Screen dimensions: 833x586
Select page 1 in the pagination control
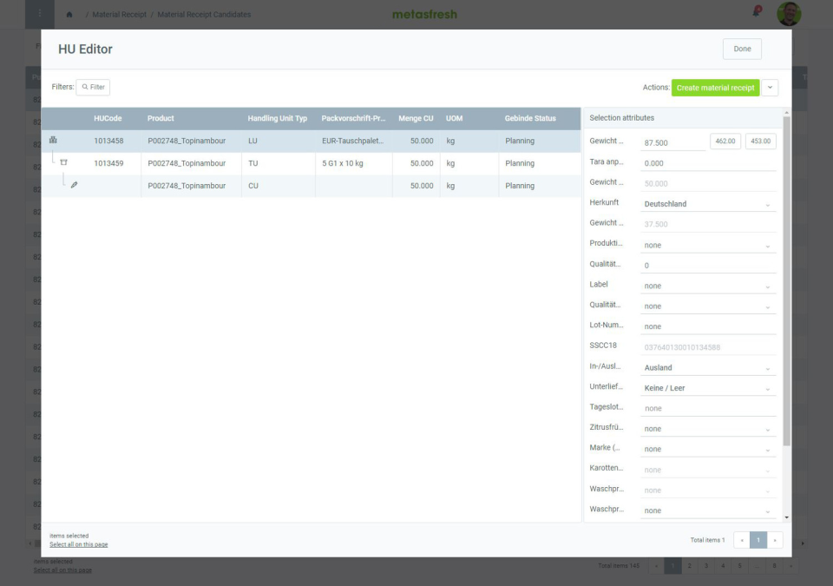click(x=757, y=539)
